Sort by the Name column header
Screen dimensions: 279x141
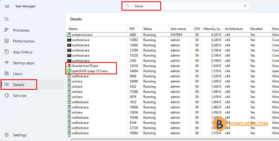tap(97, 29)
